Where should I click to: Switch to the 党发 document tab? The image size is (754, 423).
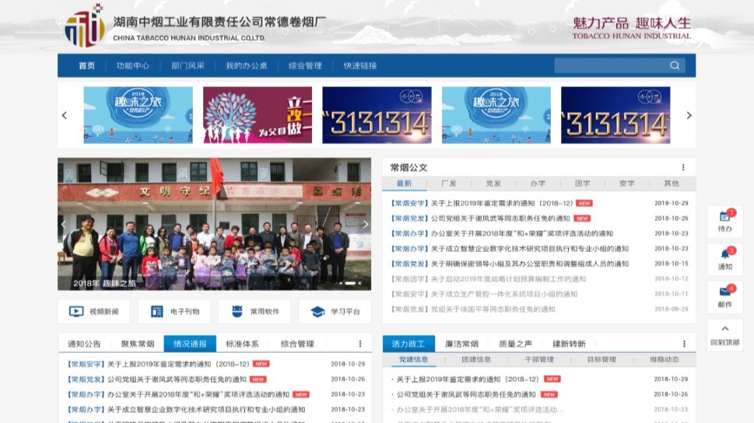(x=493, y=184)
